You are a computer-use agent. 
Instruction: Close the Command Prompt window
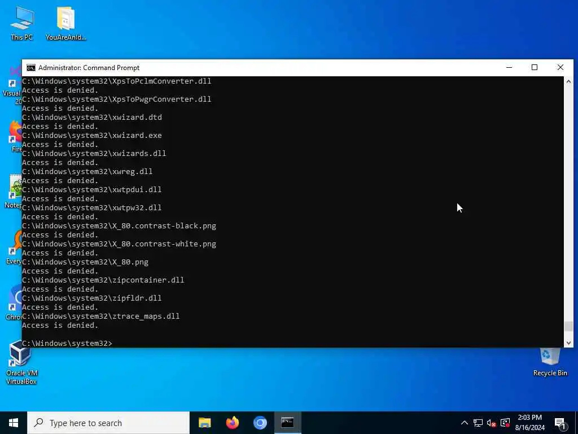[x=561, y=68]
